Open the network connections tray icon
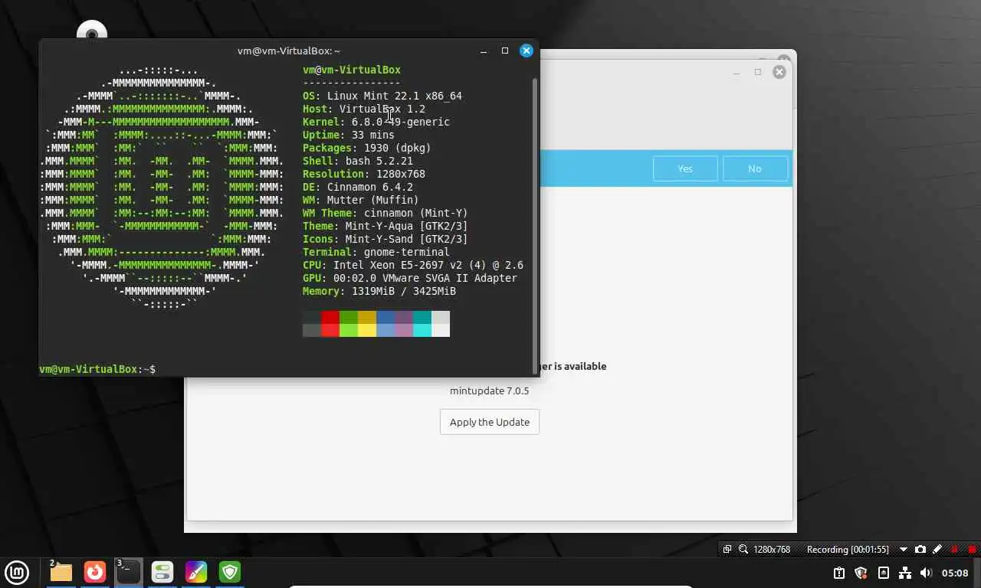This screenshot has height=588, width=981. pos(904,573)
